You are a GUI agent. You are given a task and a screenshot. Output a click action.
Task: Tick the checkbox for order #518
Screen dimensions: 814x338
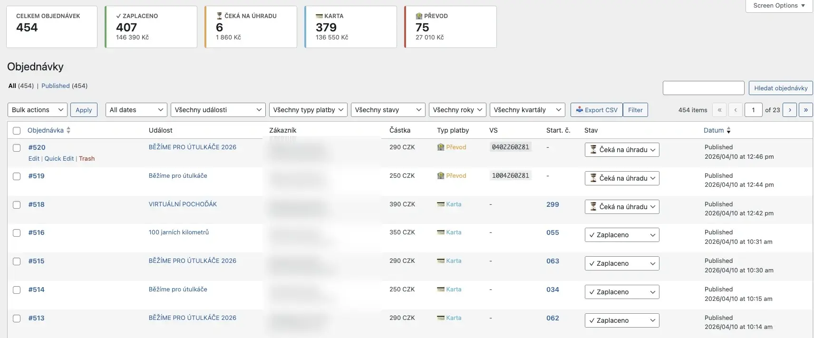(17, 205)
